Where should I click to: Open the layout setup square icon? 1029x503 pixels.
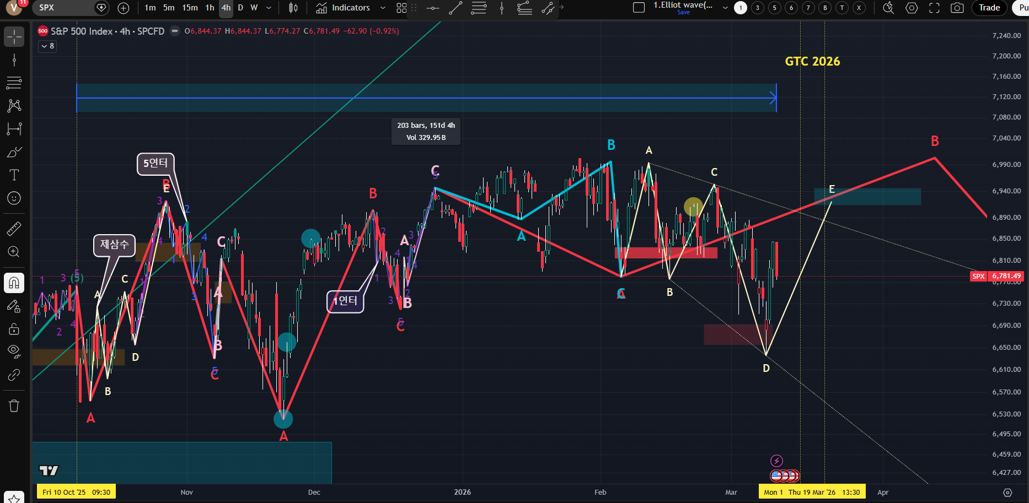click(639, 8)
